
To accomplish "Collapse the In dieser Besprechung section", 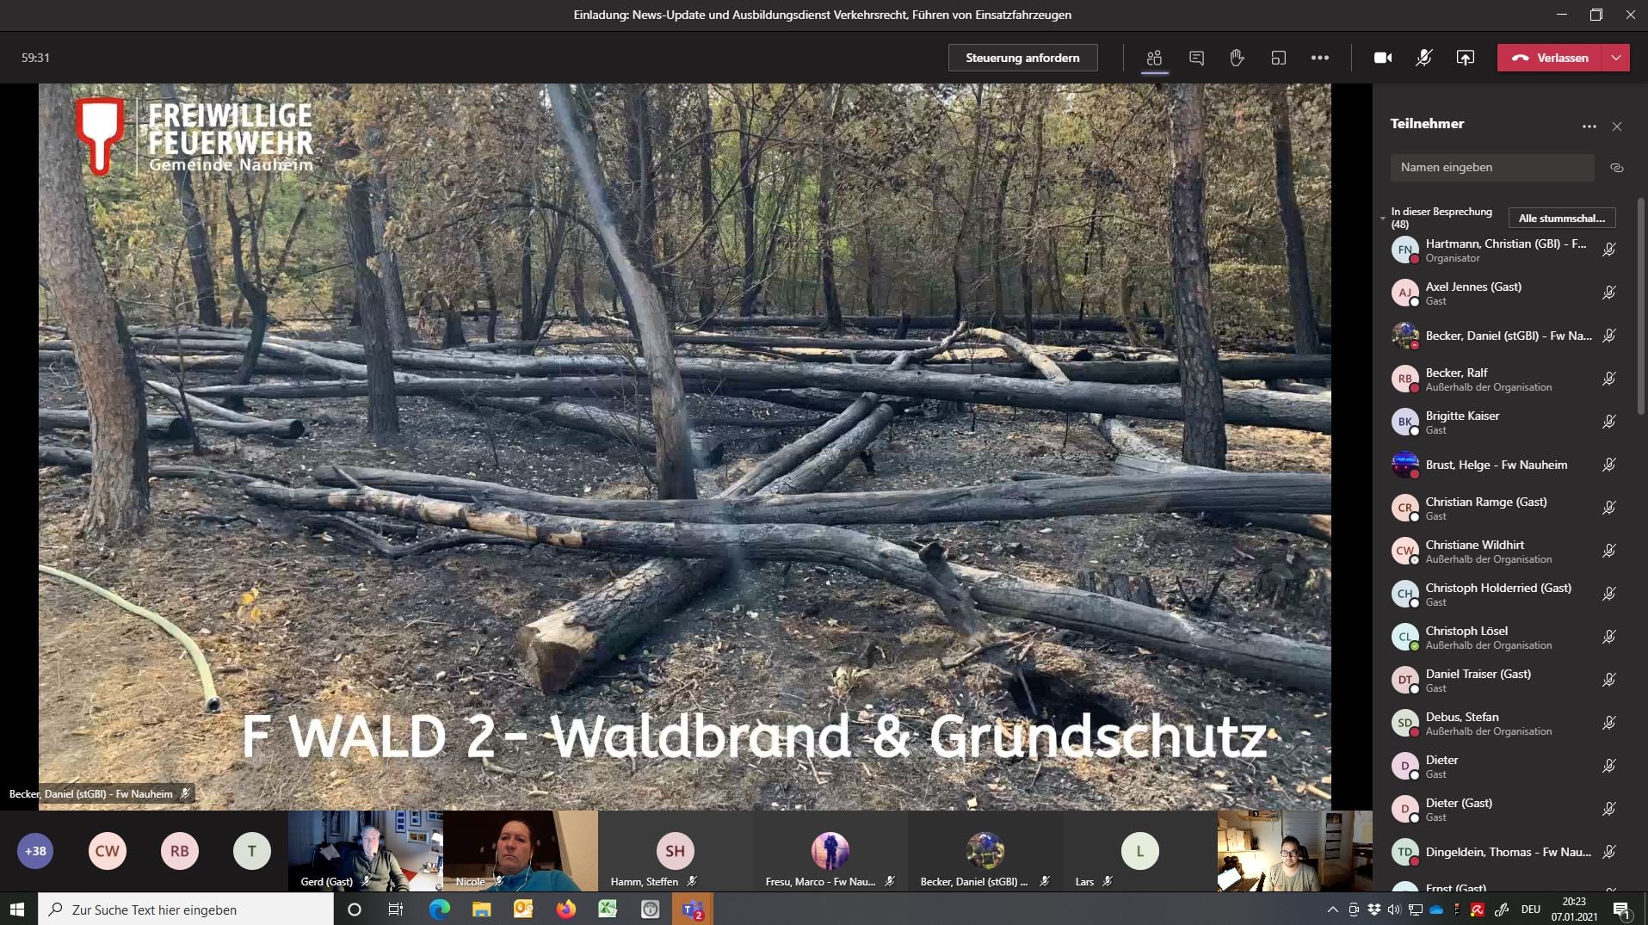I will [1383, 218].
